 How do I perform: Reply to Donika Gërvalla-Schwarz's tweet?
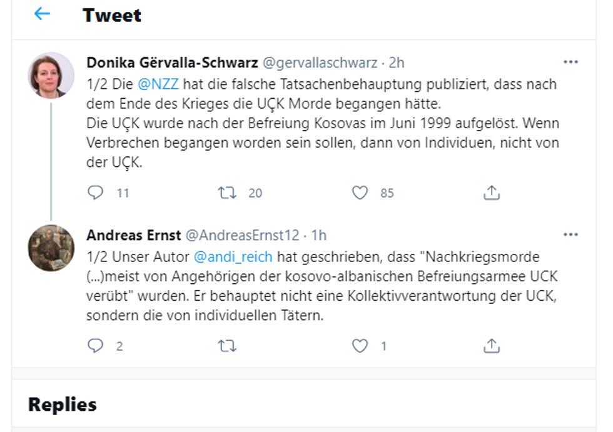pyautogui.click(x=96, y=193)
